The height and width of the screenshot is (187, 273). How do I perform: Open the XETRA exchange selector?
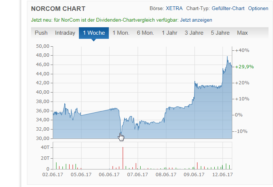174,8
